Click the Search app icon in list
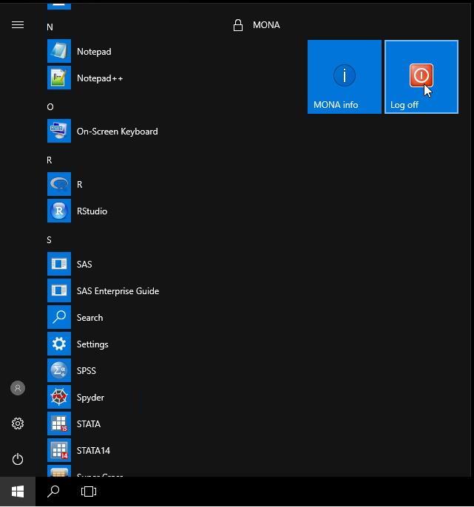The width and height of the screenshot is (474, 507). tap(59, 317)
